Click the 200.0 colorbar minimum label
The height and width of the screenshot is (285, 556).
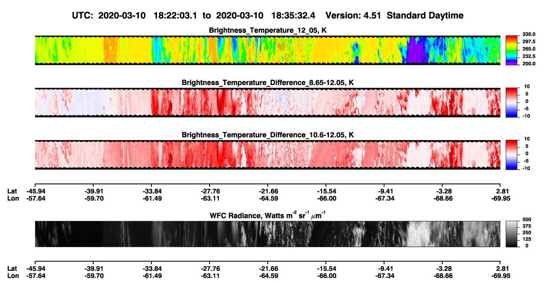[529, 64]
